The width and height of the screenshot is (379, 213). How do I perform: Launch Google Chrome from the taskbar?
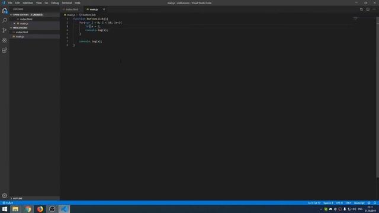point(28,209)
